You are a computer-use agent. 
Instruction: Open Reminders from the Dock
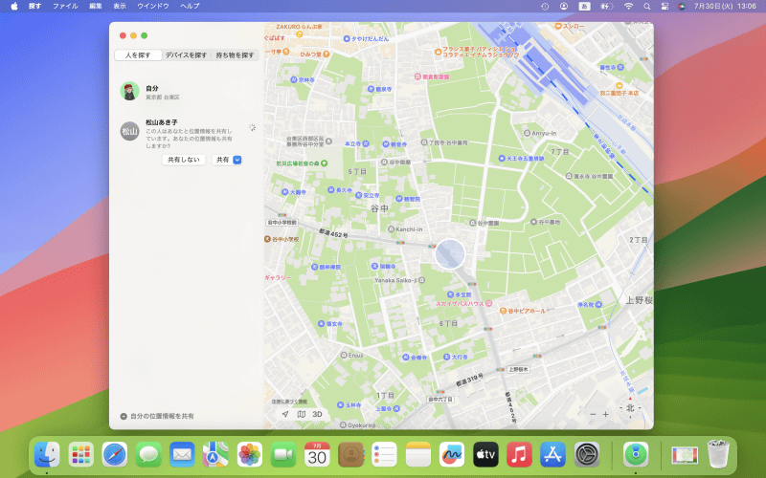385,455
